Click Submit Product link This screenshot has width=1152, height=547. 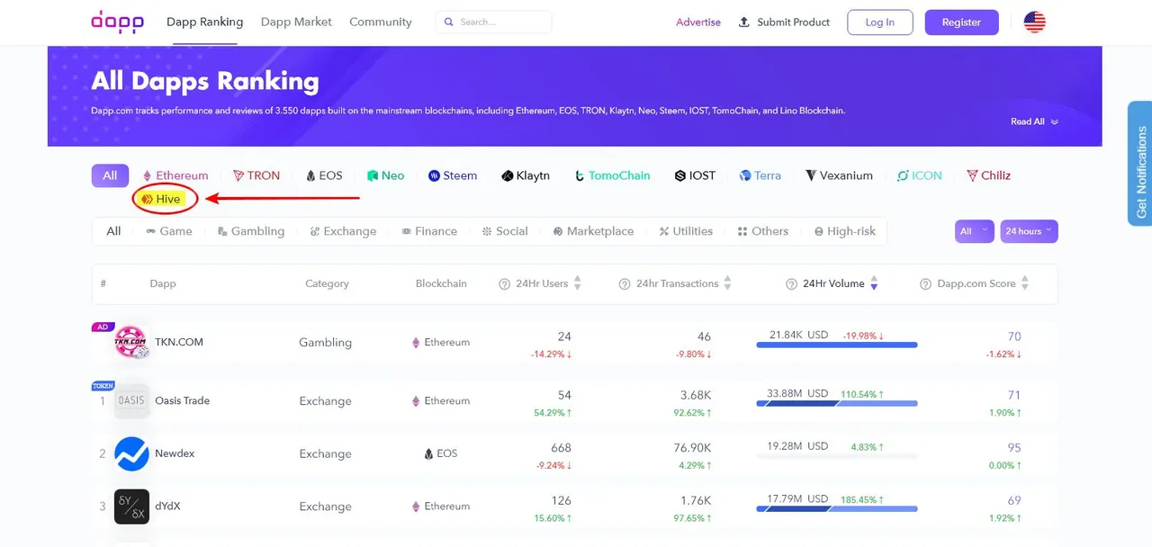793,22
